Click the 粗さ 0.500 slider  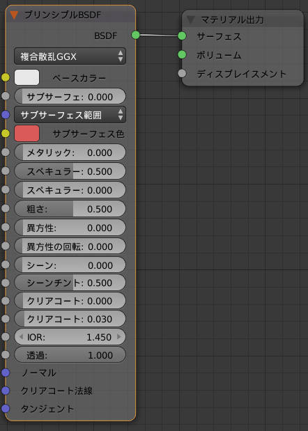(70, 209)
